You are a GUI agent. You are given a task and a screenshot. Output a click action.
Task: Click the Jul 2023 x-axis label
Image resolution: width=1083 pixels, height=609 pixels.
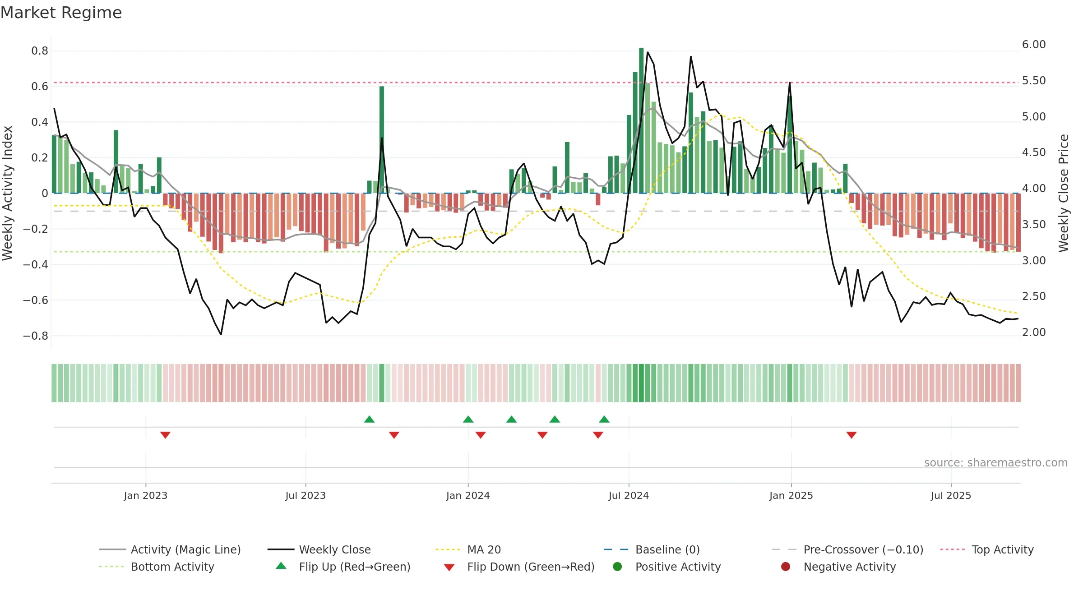(x=305, y=495)
